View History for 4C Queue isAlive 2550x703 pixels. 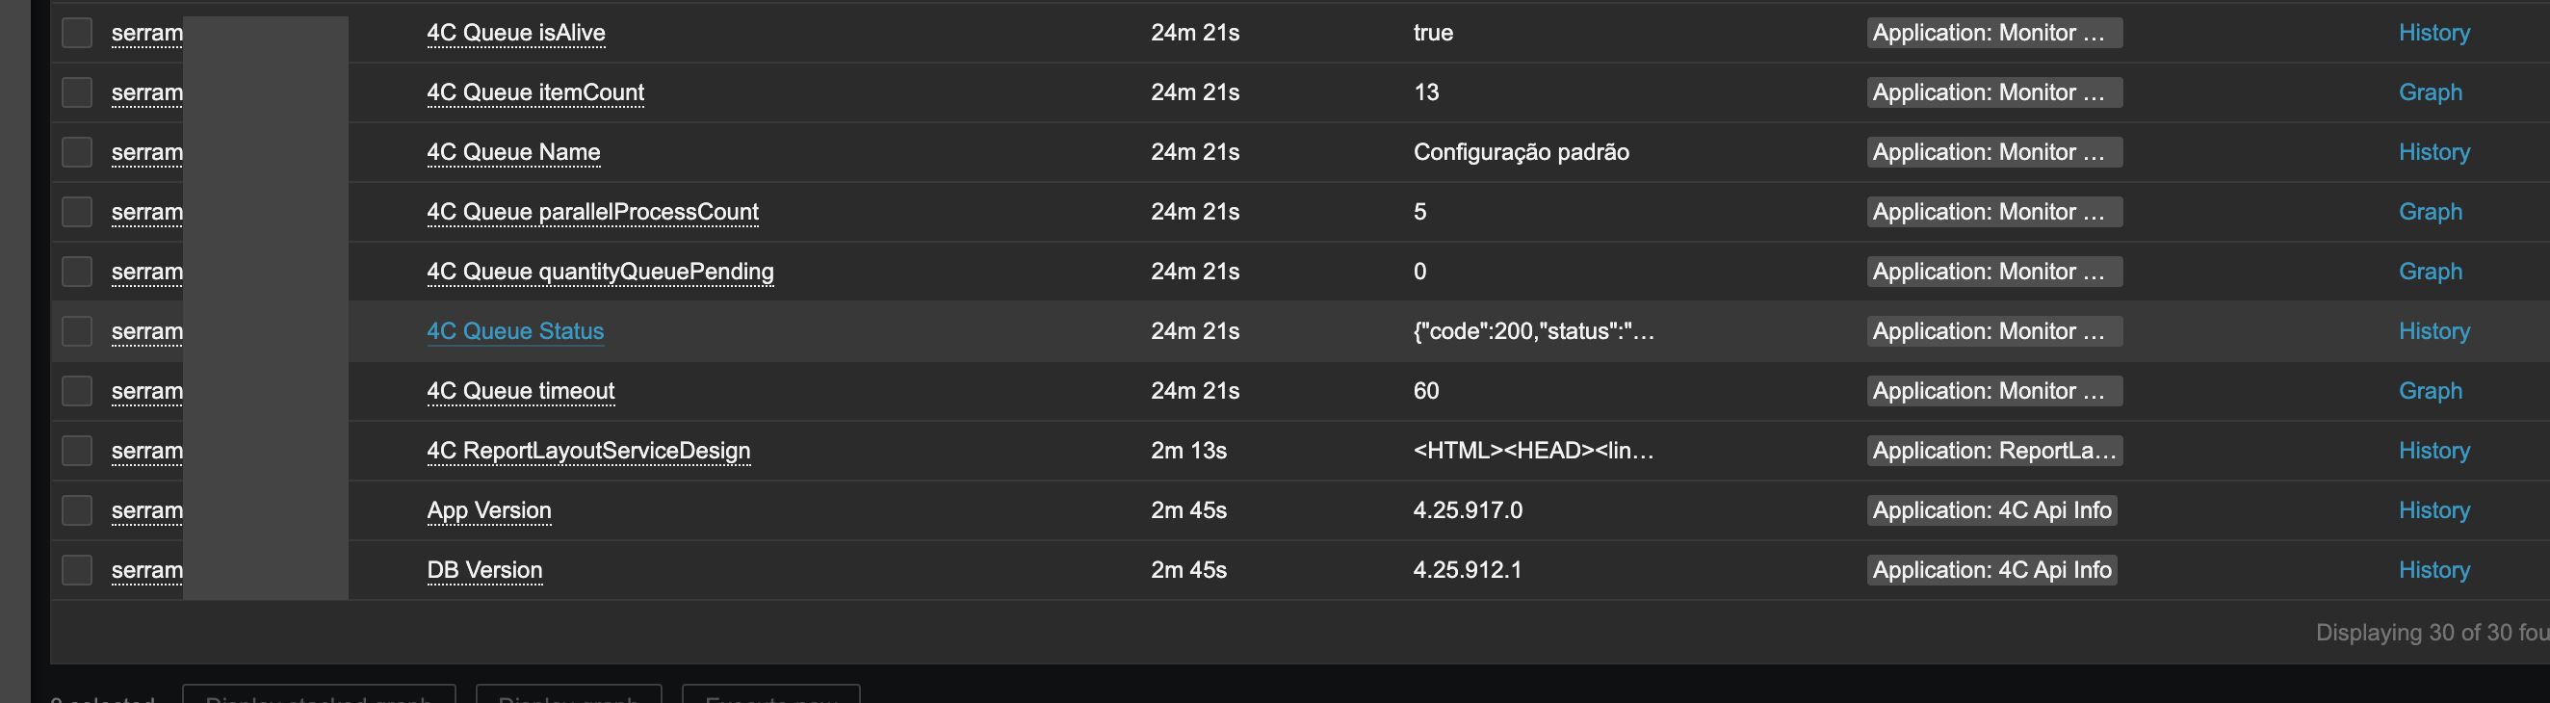2433,33
